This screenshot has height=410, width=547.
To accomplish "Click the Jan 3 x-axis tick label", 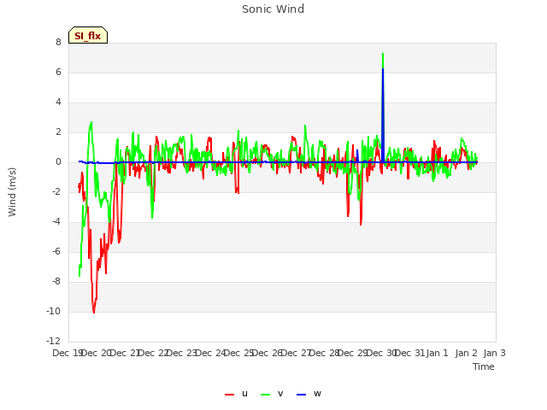I will [x=494, y=353].
